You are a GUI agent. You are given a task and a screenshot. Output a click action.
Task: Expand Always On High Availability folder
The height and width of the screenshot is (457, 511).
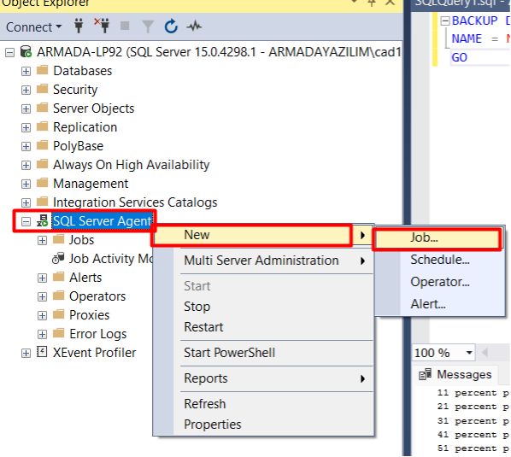coord(26,165)
